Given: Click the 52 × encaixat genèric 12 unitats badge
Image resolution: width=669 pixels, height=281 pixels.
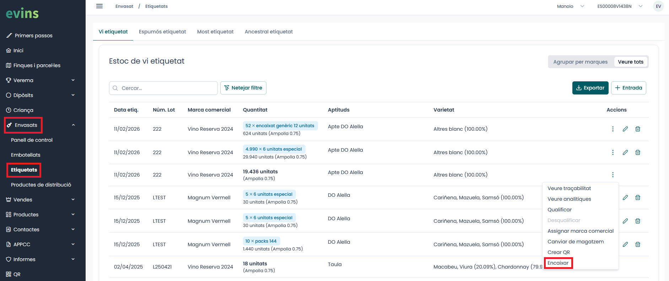Looking at the screenshot, I should [280, 126].
